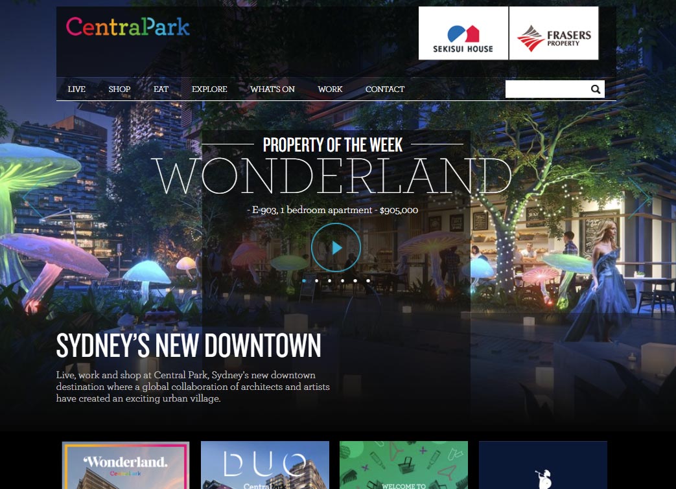Follow the CONTACT navigation link
Image resolution: width=676 pixels, height=489 pixels.
384,89
